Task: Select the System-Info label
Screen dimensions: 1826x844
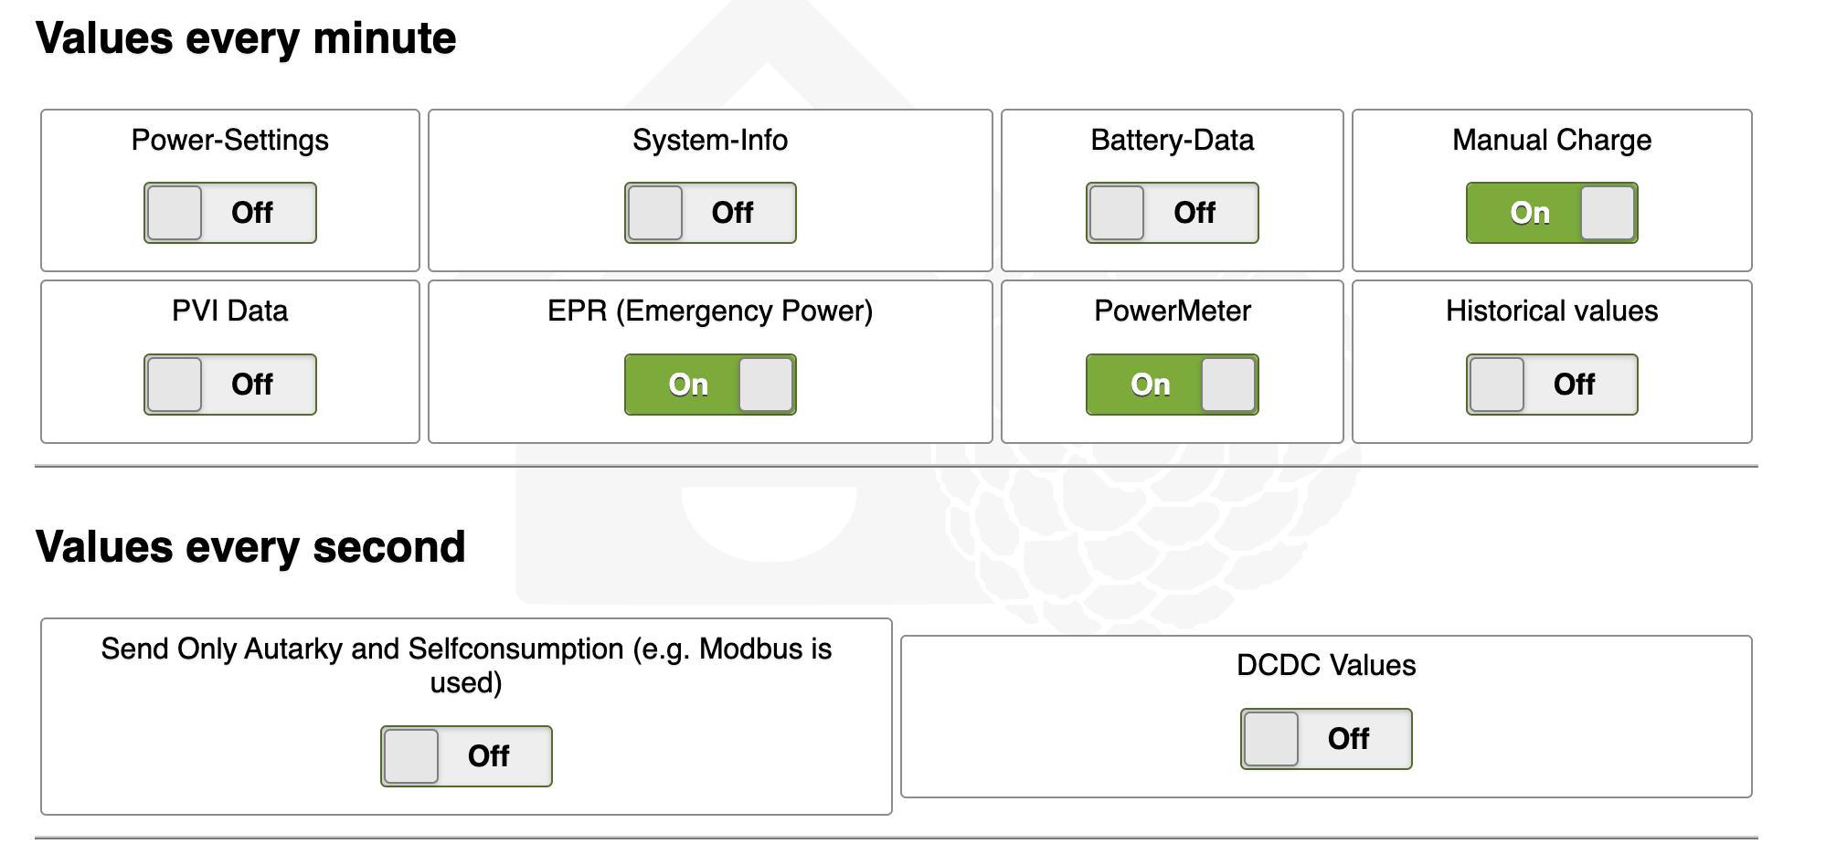Action: 710,140
